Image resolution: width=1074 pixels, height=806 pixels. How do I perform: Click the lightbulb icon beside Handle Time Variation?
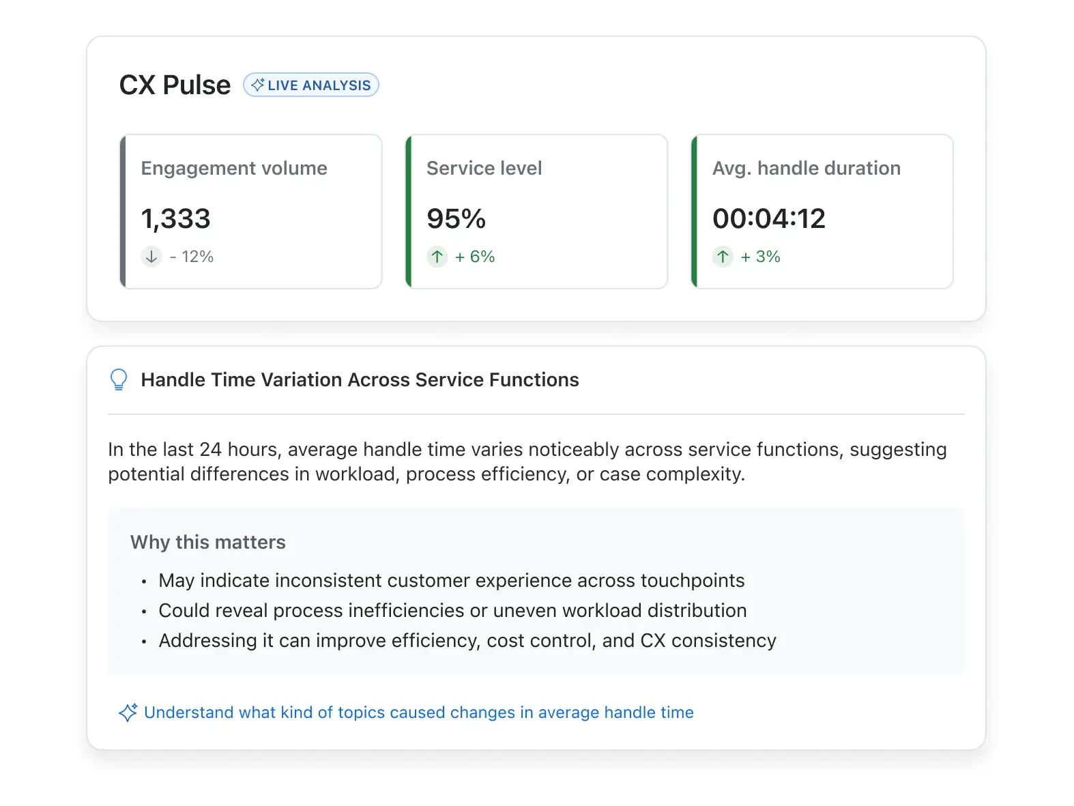[x=119, y=379]
